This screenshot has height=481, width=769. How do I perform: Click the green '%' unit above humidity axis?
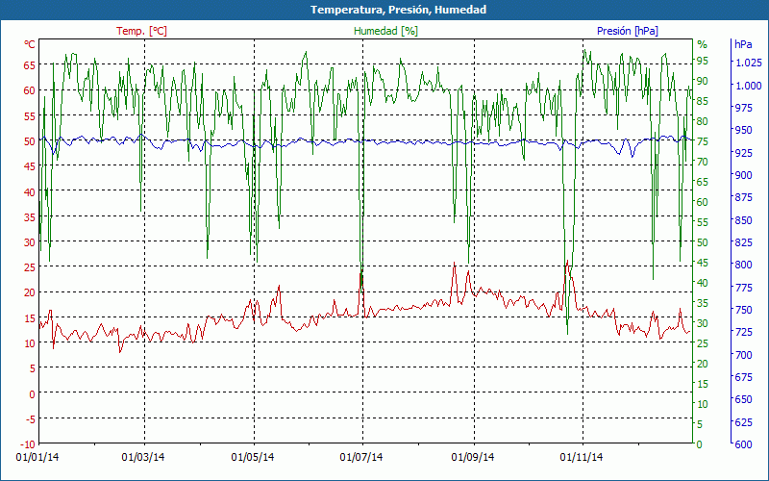[x=703, y=44]
